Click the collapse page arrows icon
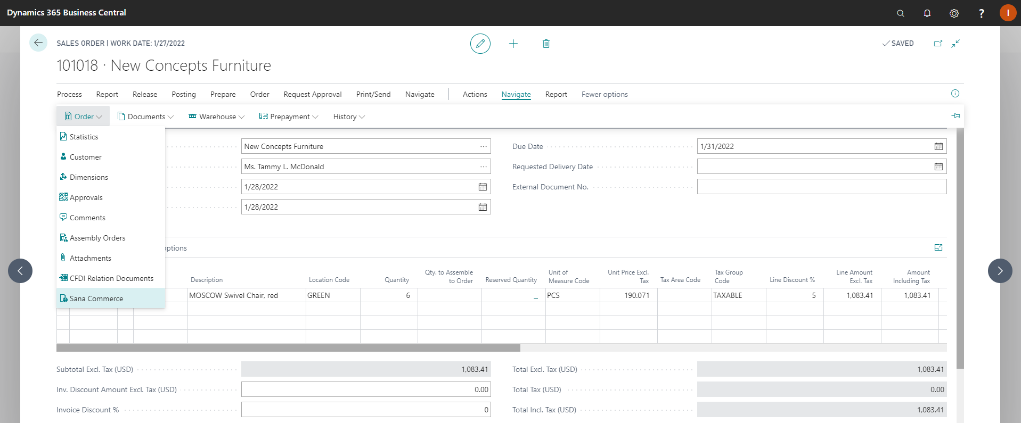 point(956,43)
